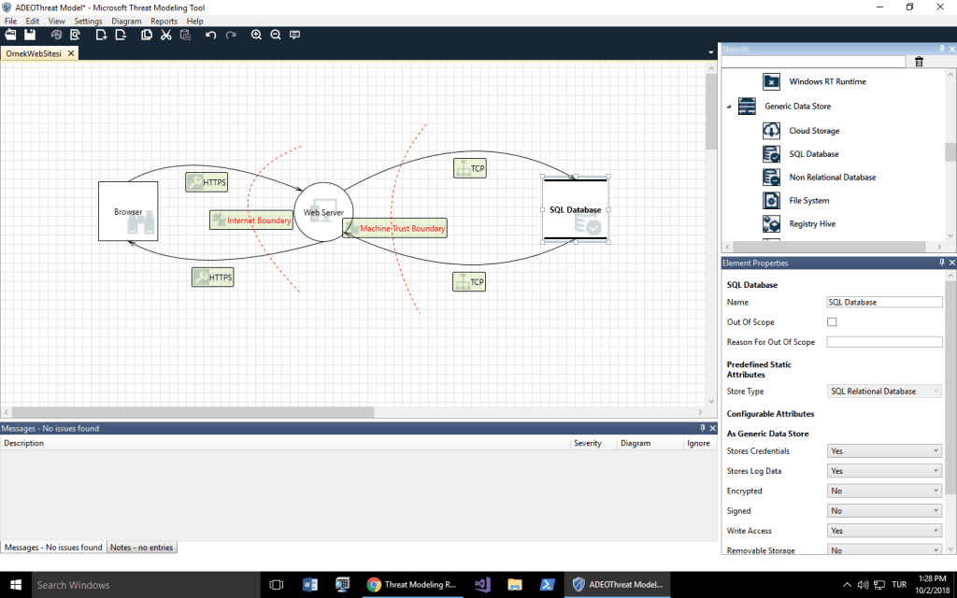Open the Reports menu
Image resolution: width=957 pixels, height=598 pixels.
pyautogui.click(x=164, y=21)
